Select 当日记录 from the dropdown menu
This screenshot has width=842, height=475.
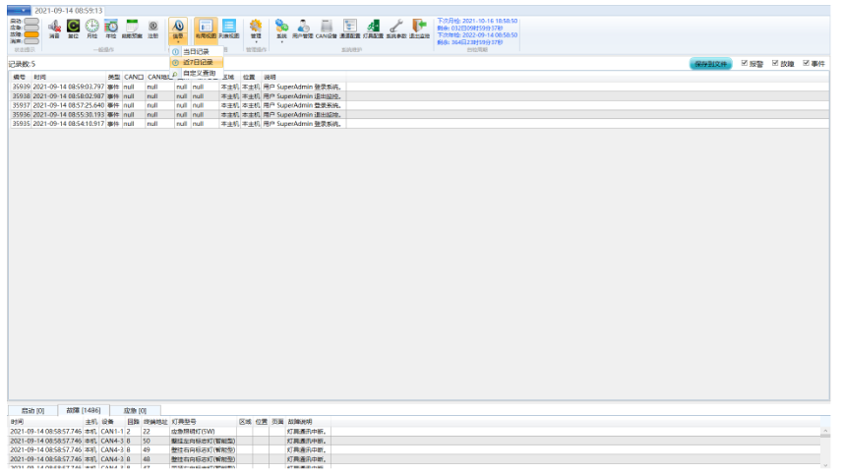click(196, 51)
